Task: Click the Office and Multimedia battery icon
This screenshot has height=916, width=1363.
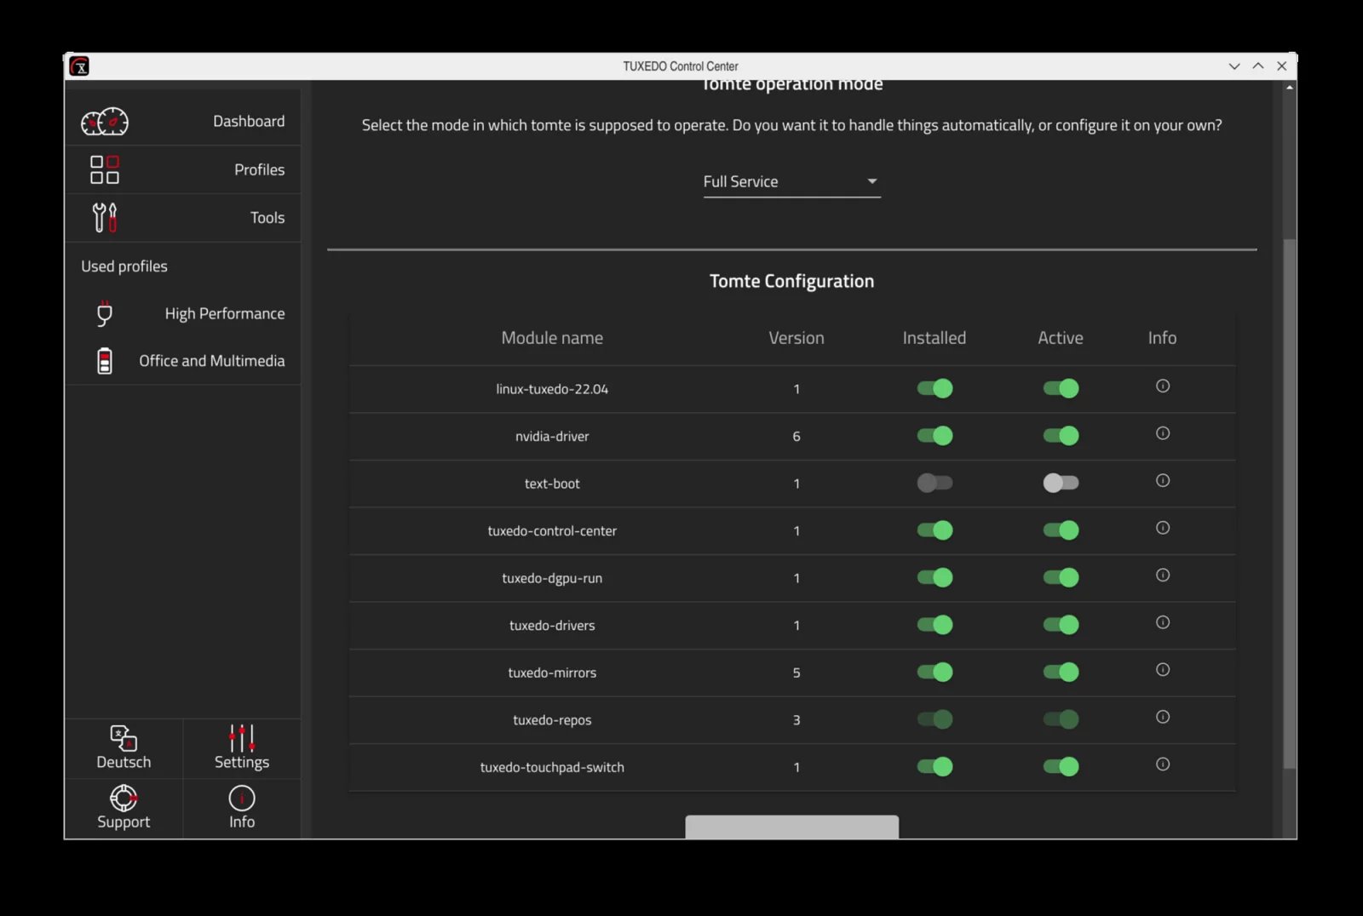Action: pos(105,361)
